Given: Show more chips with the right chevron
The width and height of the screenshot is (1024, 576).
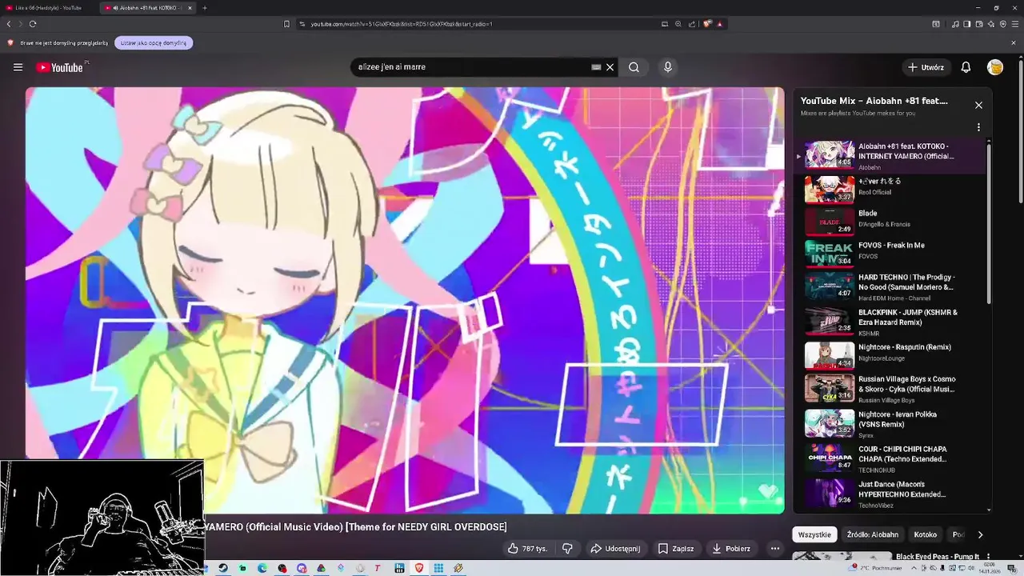Looking at the screenshot, I should (980, 534).
